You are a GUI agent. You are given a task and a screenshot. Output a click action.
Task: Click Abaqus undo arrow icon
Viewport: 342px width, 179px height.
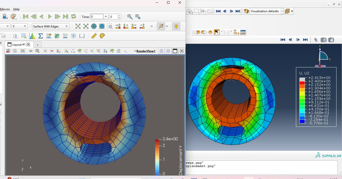click(x=223, y=32)
